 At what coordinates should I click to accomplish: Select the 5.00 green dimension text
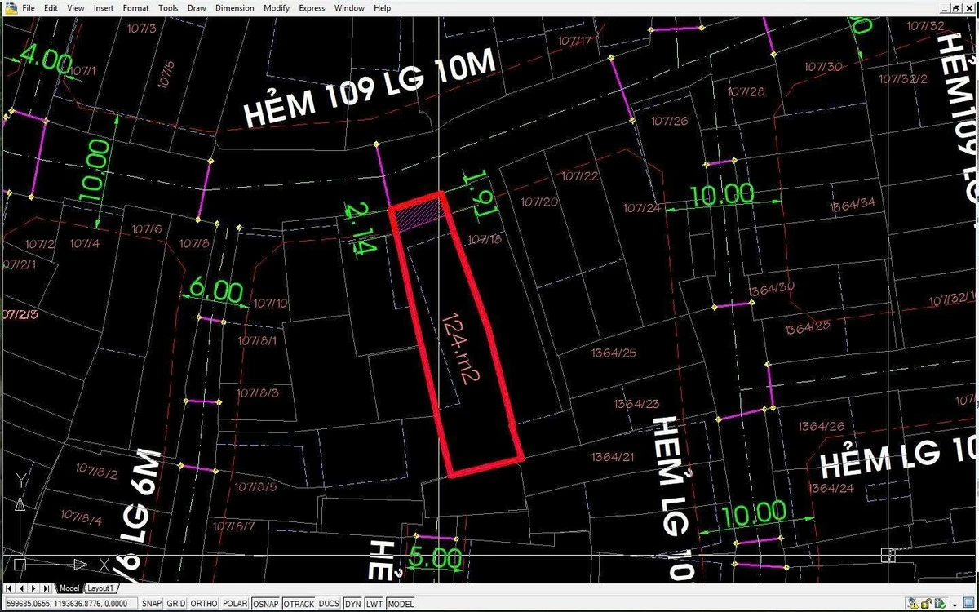(x=436, y=558)
